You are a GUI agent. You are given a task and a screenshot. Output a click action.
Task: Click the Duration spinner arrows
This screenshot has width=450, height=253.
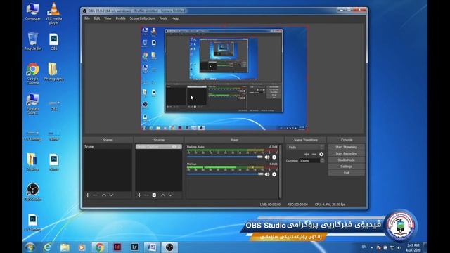[322, 161]
